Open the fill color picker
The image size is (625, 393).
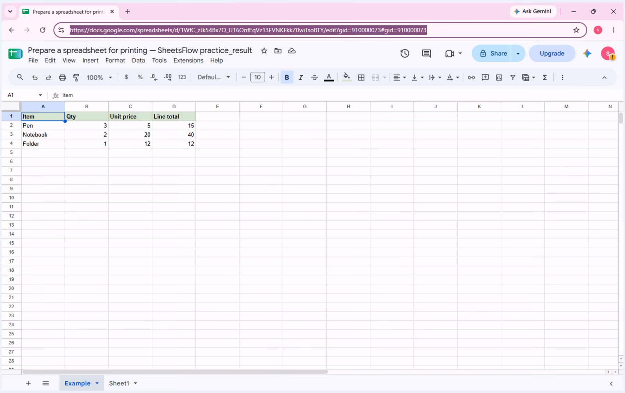click(346, 77)
